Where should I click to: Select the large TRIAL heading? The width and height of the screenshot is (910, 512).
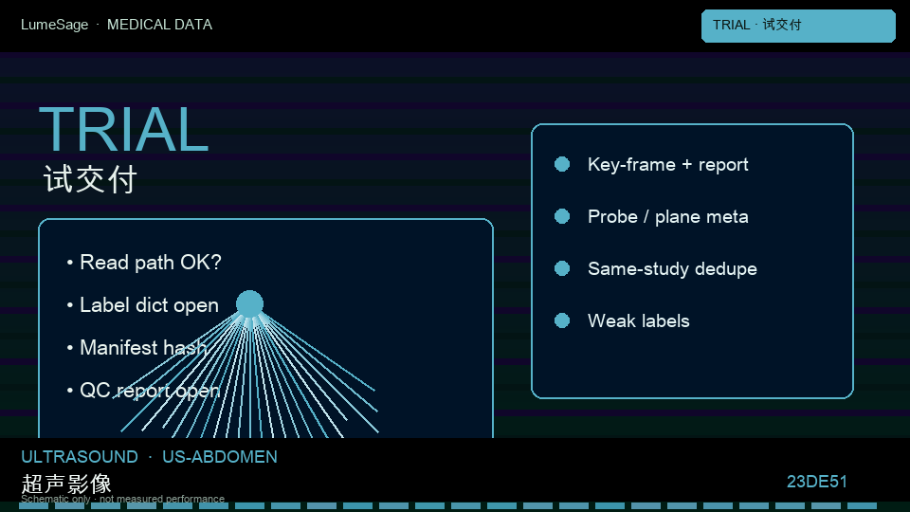123,130
